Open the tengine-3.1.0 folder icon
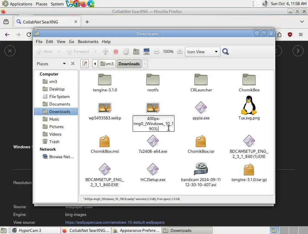Image resolution: width=308 pixels, height=234 pixels. [x=105, y=80]
